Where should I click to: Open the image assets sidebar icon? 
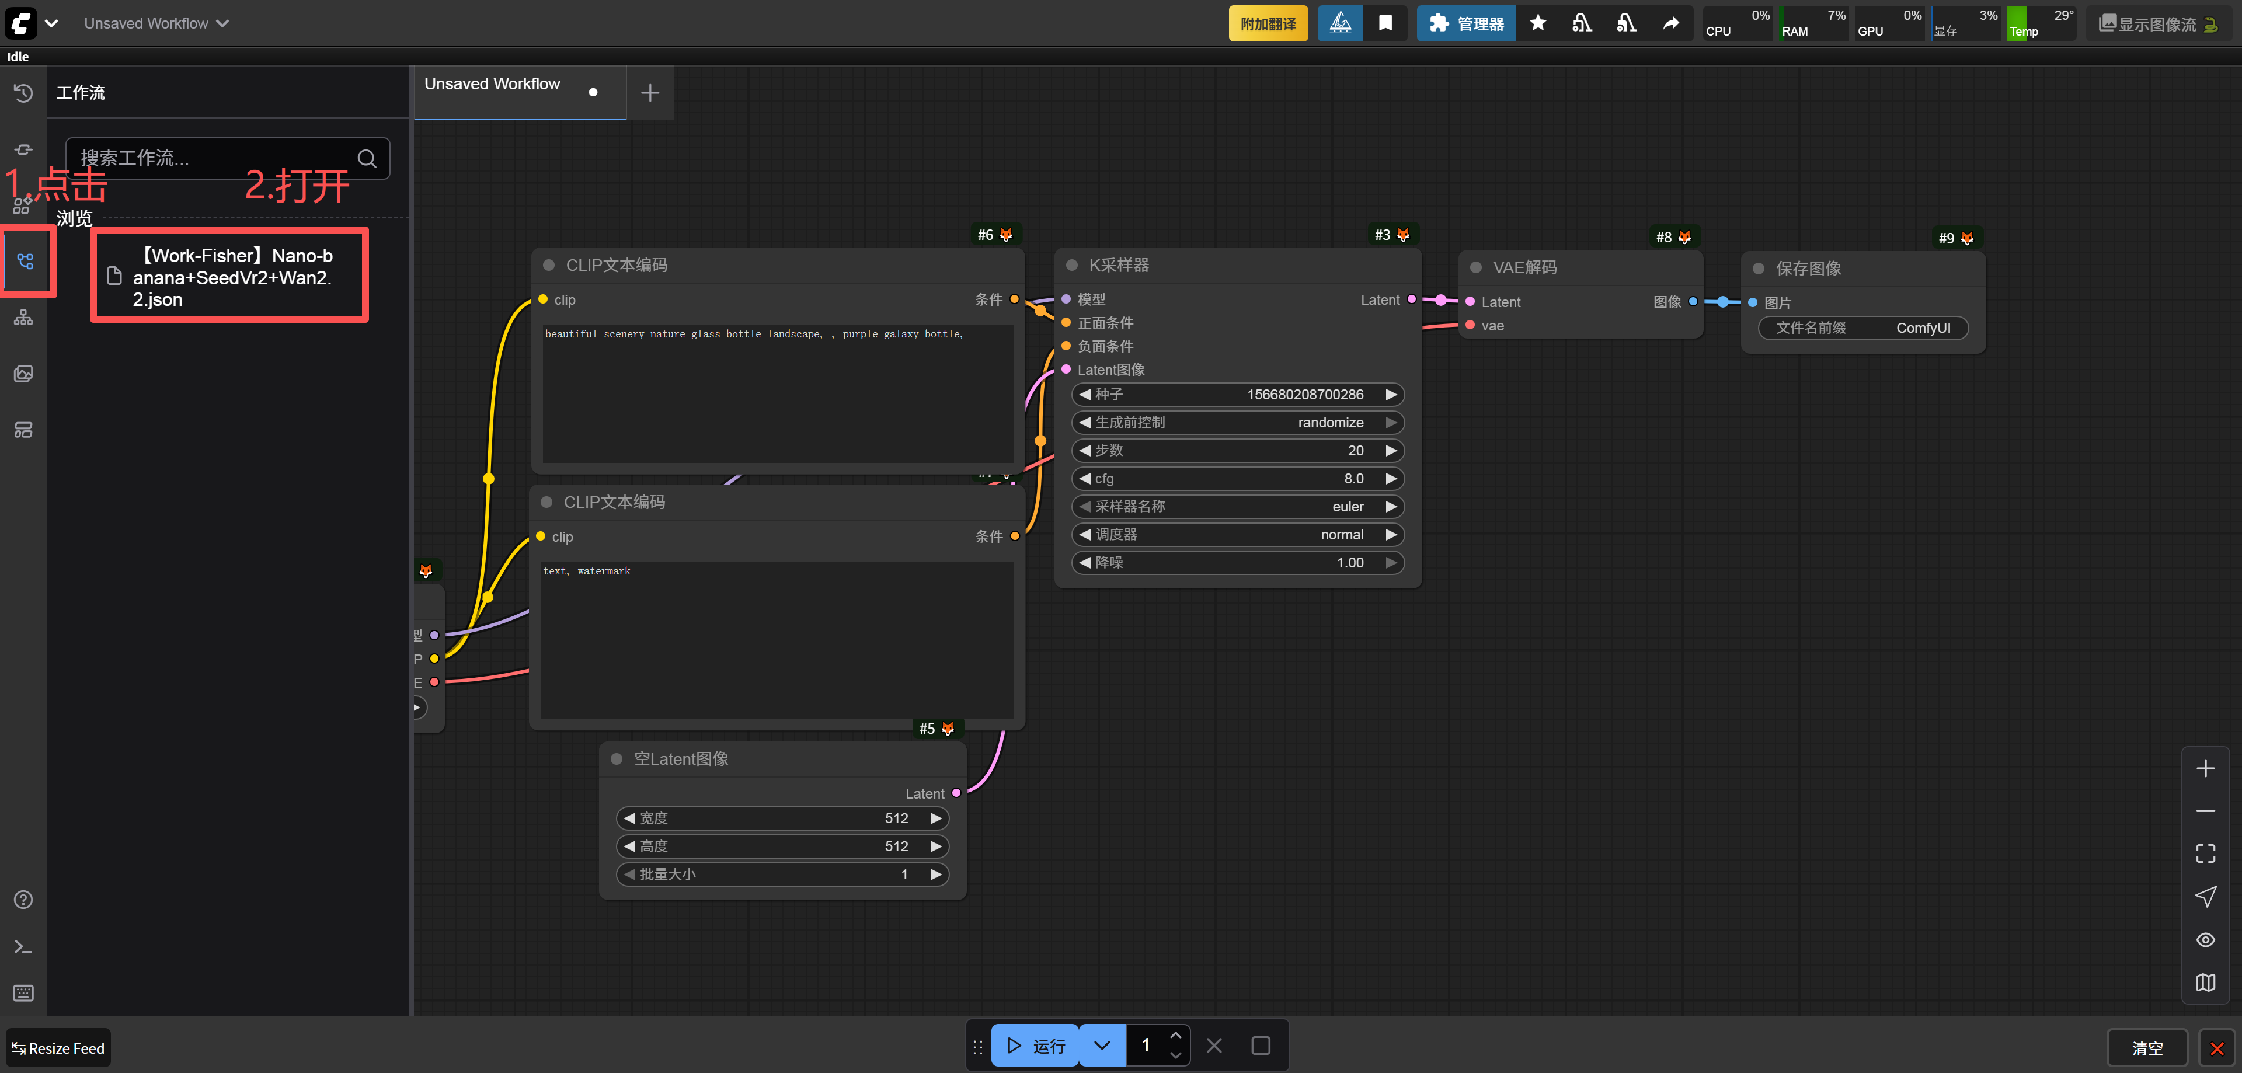point(23,373)
